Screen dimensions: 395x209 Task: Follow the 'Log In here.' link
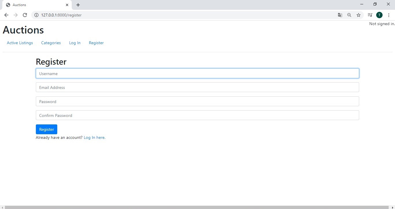[94, 138]
